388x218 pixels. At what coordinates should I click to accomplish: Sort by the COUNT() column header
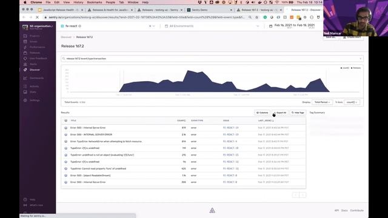pos(181,121)
